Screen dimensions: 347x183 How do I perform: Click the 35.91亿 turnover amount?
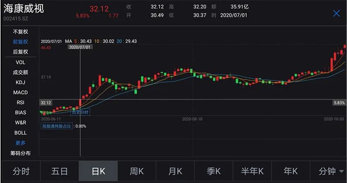point(239,7)
